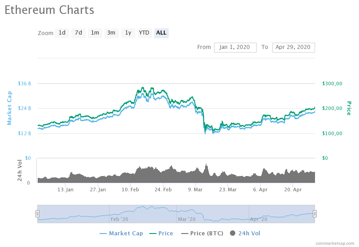Toggle Price (BTC) series in legend

click(202, 233)
